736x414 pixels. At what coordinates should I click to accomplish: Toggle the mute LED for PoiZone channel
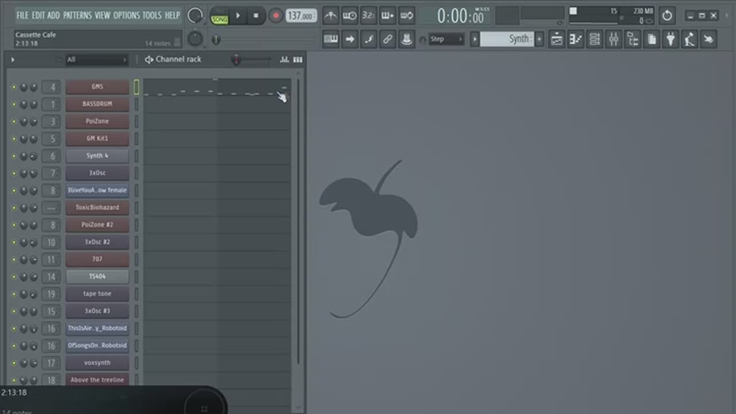[14, 122]
